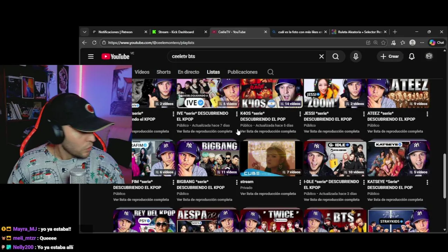Screen dimensions: 448x252
Task: Go back with the browser back arrow
Action: point(84,43)
